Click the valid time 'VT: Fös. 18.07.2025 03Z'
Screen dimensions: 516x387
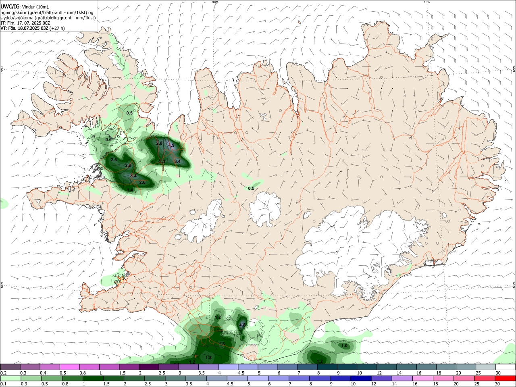25,28
